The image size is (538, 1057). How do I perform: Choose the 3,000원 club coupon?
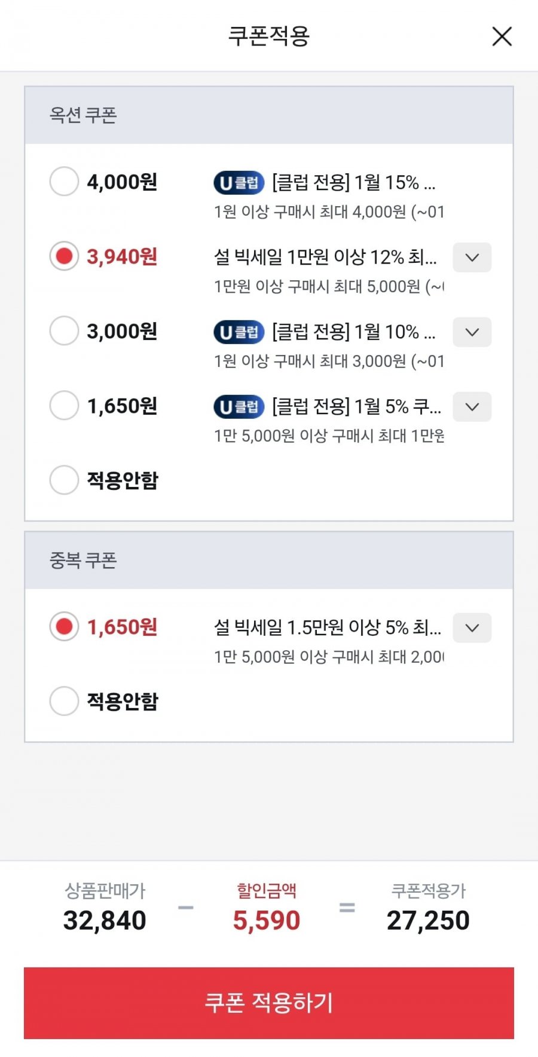click(64, 331)
